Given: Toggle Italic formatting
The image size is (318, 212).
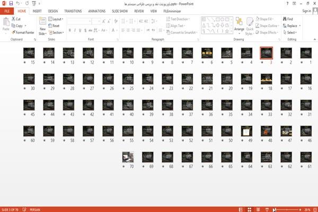Looking at the screenshot, I should 75,30.
